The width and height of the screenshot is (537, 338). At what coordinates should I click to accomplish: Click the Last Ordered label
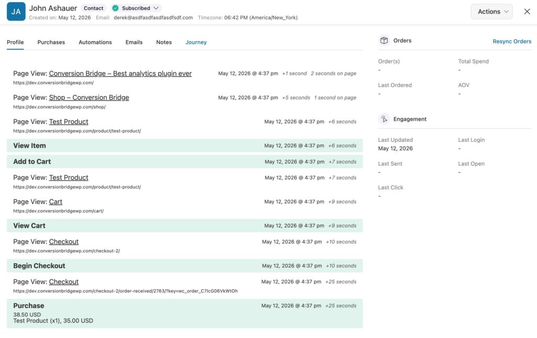(395, 85)
